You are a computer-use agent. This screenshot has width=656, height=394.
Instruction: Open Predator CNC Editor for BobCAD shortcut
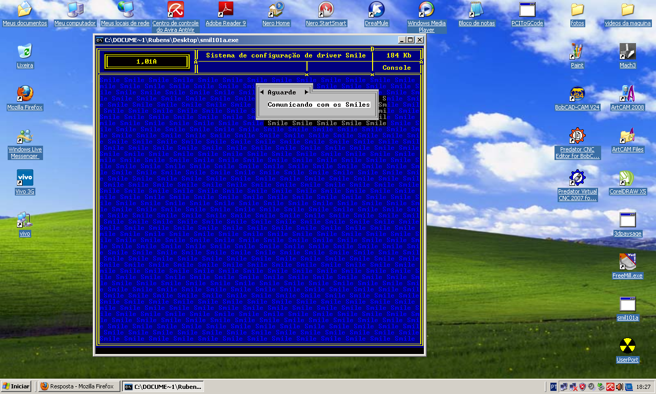[577, 143]
